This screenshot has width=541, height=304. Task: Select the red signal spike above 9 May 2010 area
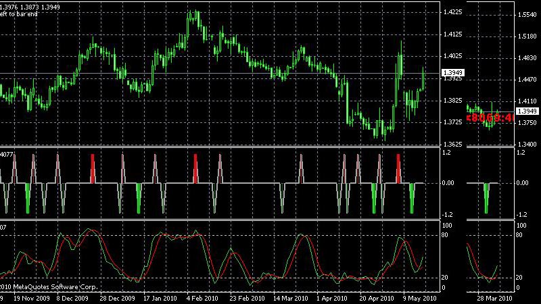point(398,168)
